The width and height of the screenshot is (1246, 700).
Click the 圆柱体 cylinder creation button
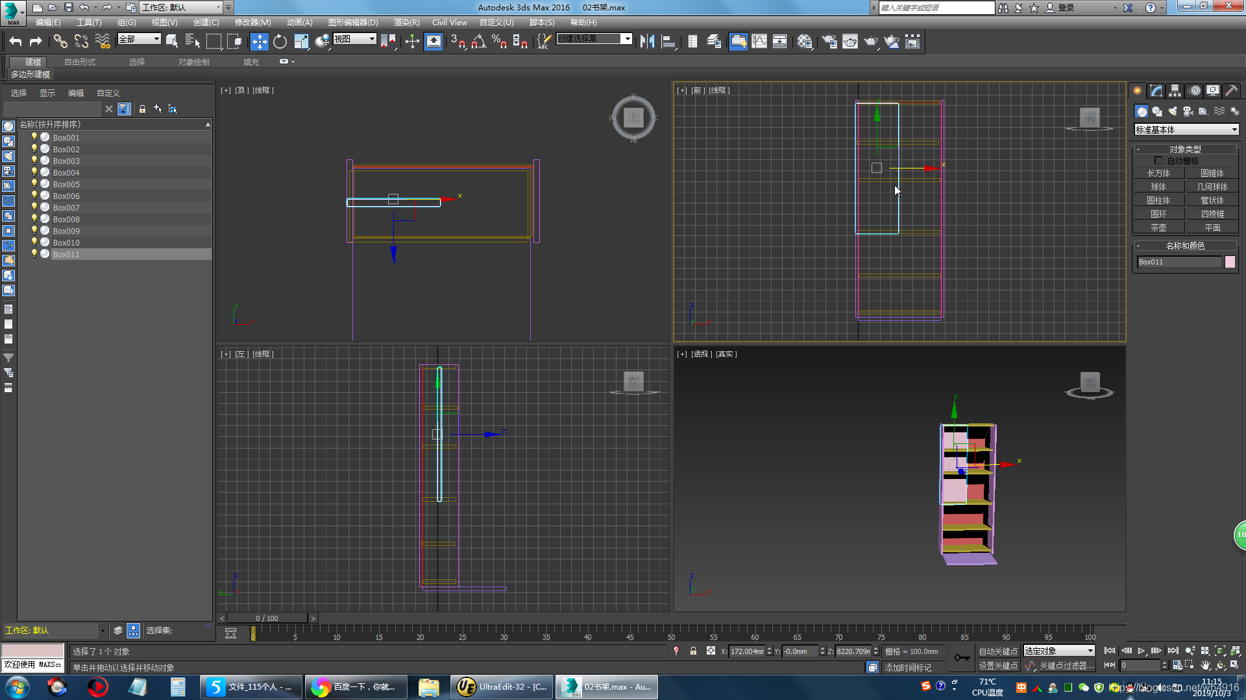pos(1158,200)
